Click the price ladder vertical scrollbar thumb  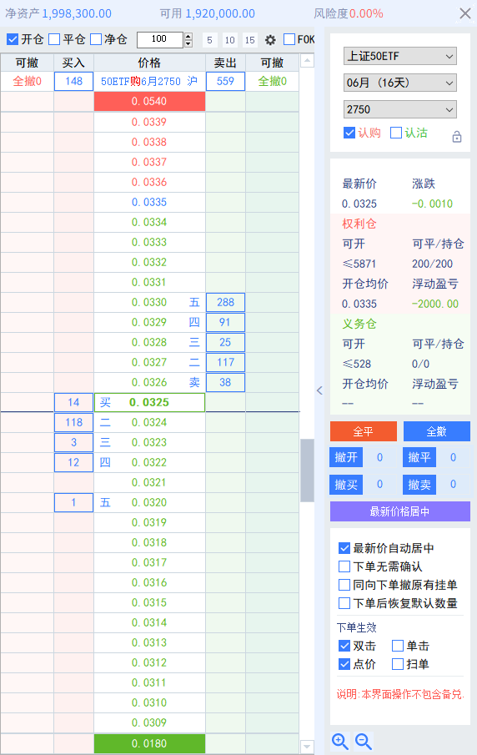[x=307, y=471]
